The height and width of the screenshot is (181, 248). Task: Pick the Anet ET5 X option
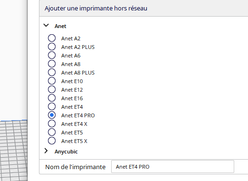(52, 141)
